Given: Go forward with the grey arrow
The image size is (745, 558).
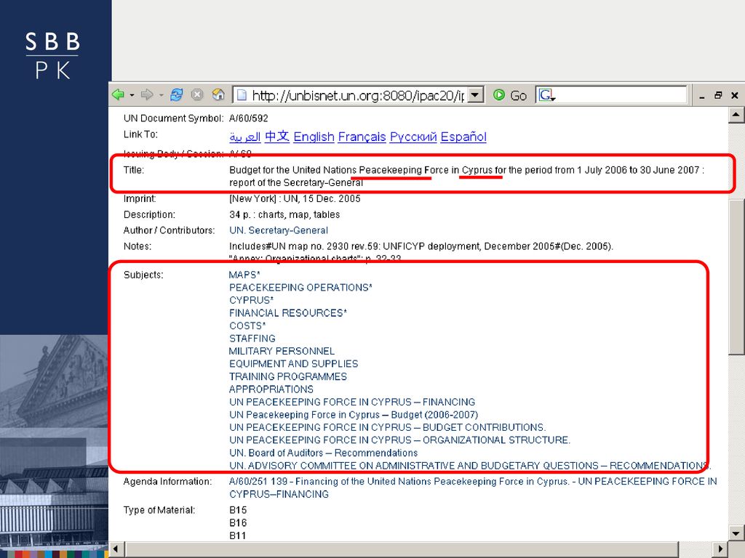Looking at the screenshot, I should click(x=147, y=95).
